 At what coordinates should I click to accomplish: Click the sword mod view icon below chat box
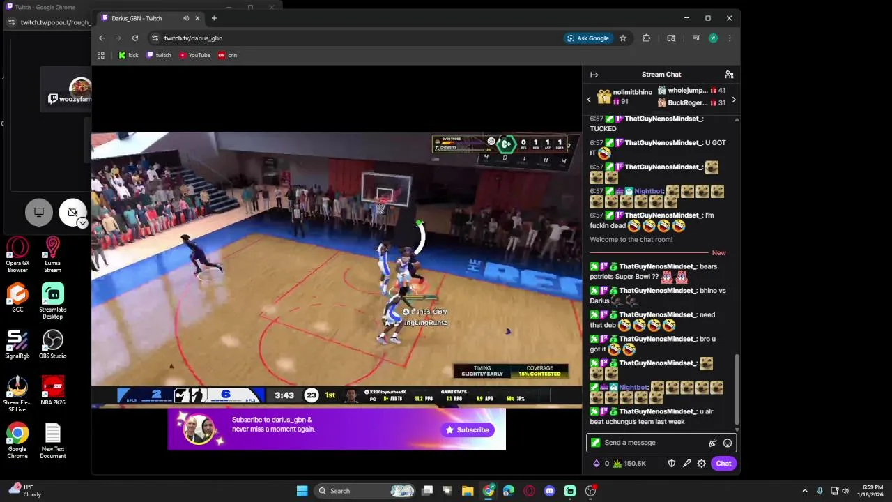coord(686,464)
